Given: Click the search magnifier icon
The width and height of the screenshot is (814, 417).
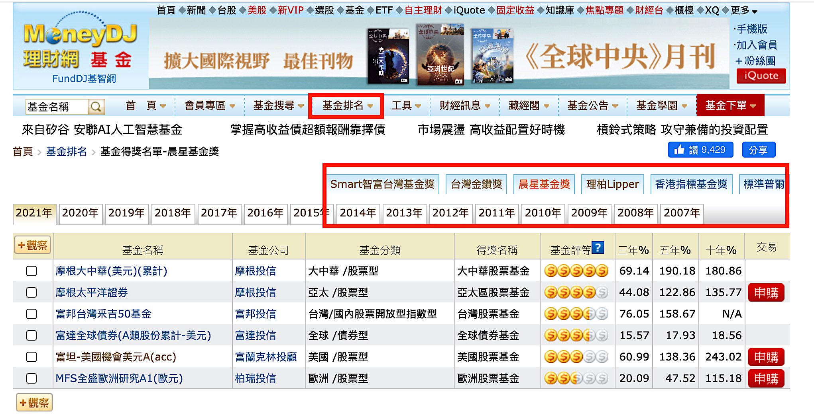Looking at the screenshot, I should pyautogui.click(x=96, y=107).
